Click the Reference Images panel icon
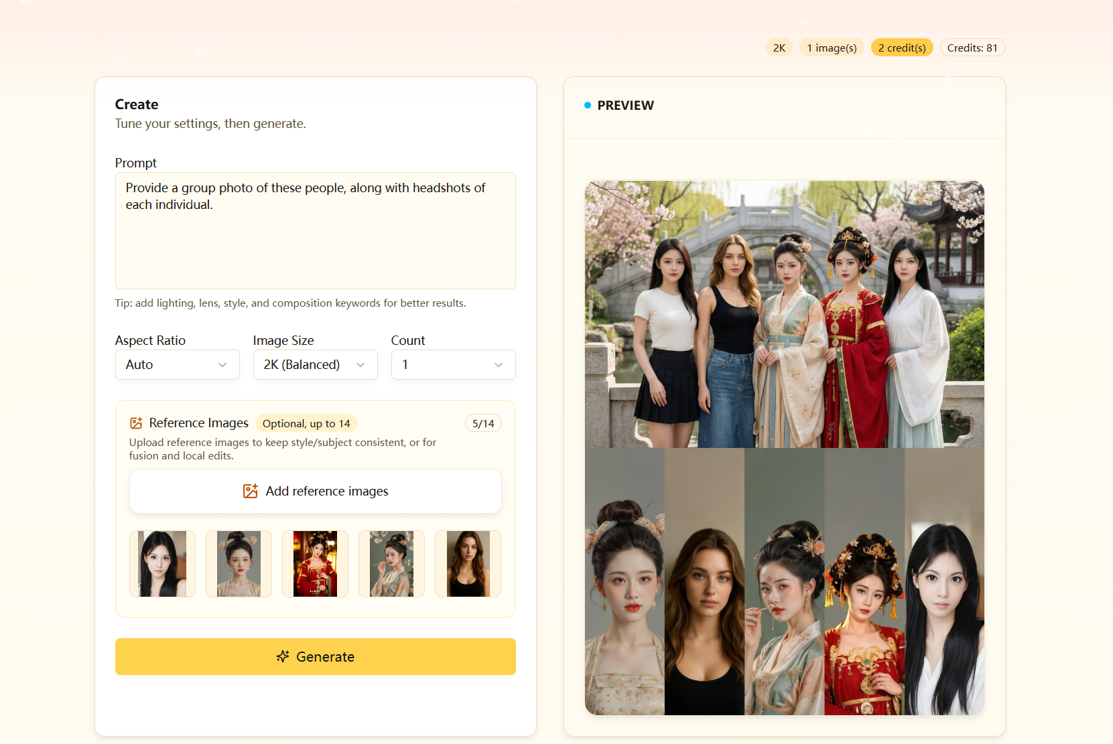The height and width of the screenshot is (744, 1113). pyautogui.click(x=136, y=423)
